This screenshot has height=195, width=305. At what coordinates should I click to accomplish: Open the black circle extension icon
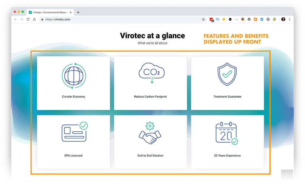point(230,19)
